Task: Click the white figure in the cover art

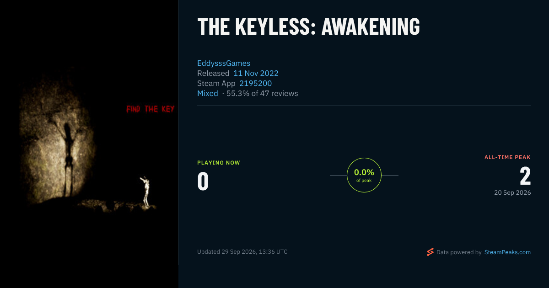Action: [x=145, y=192]
